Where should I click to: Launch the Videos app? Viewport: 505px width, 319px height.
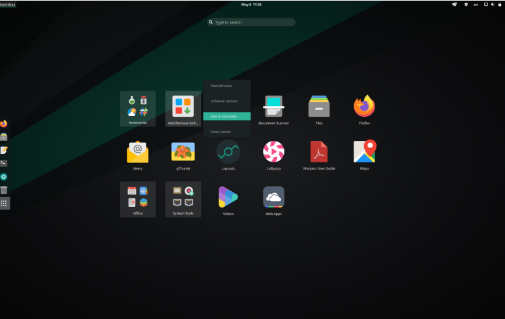point(228,200)
